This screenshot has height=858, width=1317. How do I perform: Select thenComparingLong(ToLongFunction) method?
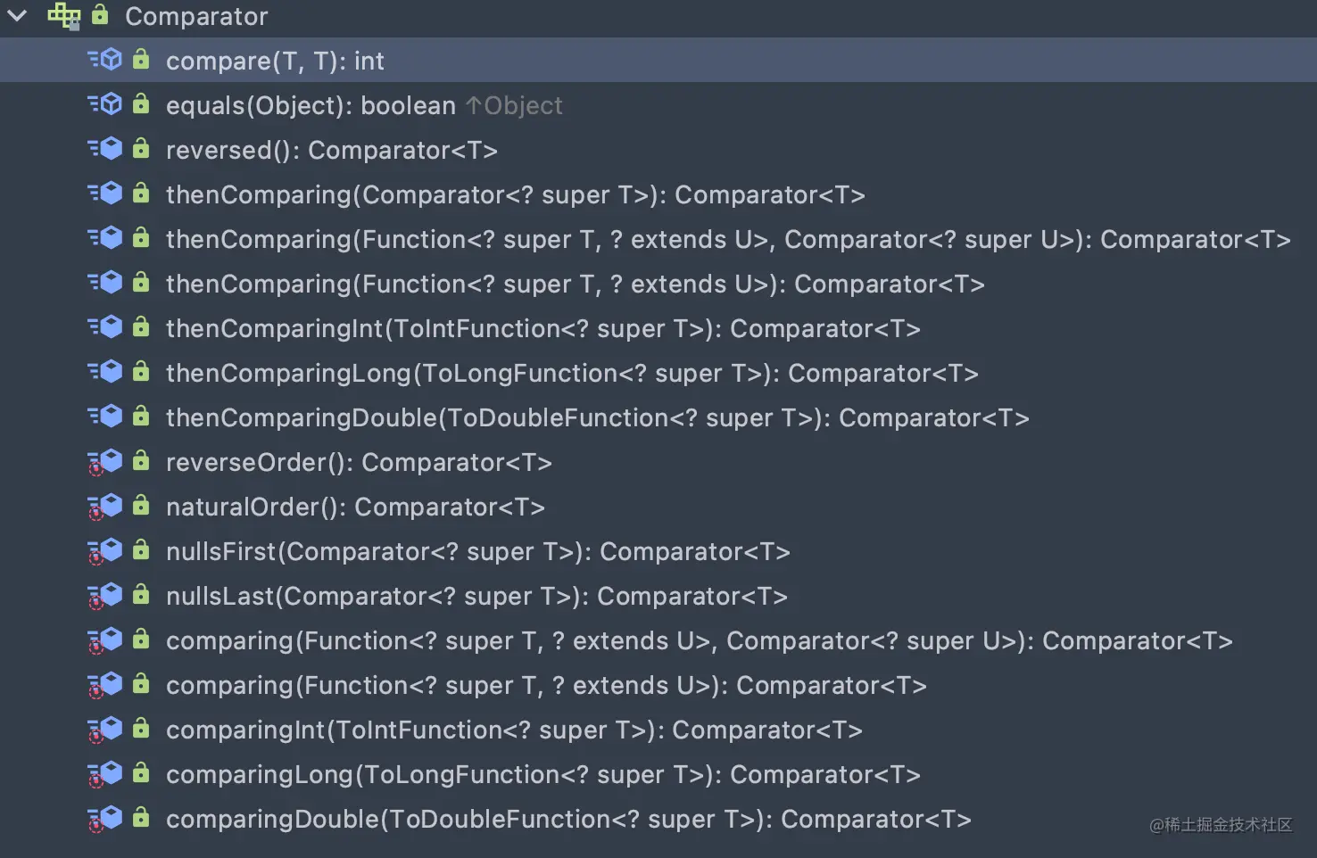tap(572, 373)
